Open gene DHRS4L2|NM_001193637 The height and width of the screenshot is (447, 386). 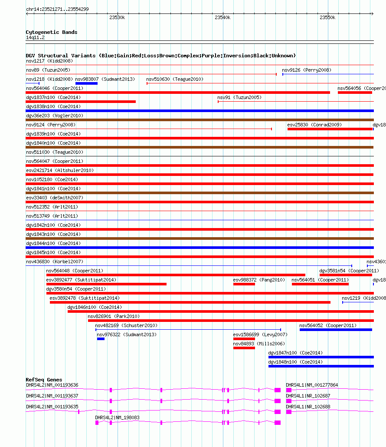point(52,396)
